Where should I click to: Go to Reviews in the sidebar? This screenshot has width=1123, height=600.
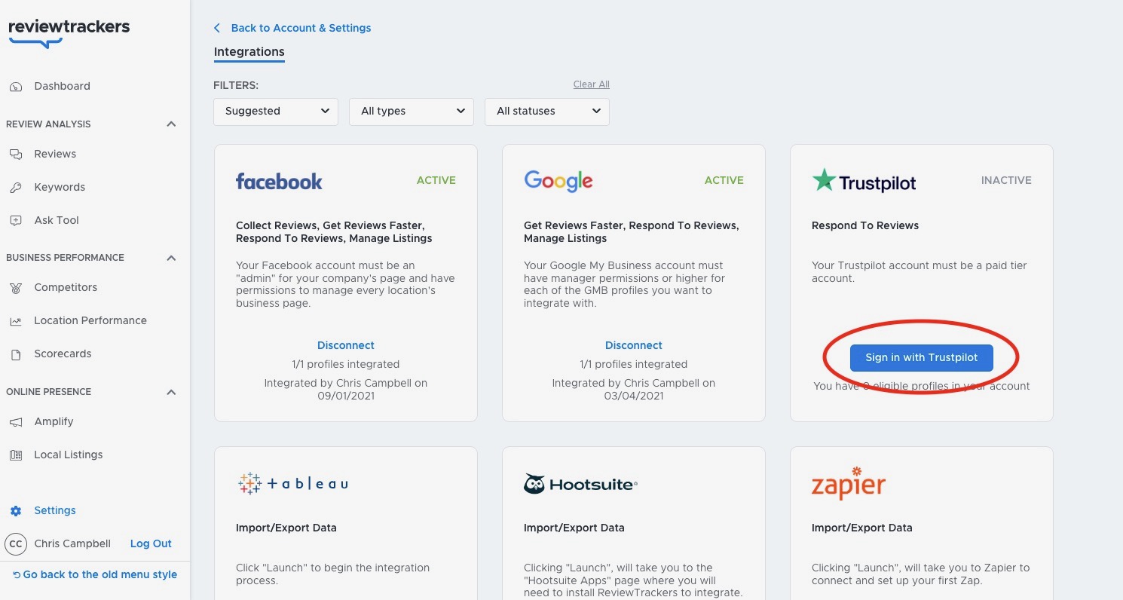(55, 154)
